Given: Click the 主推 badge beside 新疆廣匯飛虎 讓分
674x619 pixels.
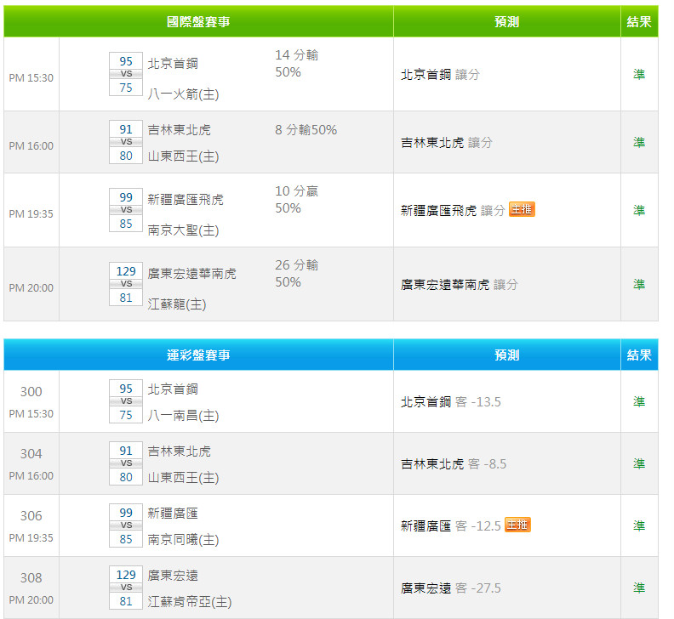Looking at the screenshot, I should click(522, 209).
